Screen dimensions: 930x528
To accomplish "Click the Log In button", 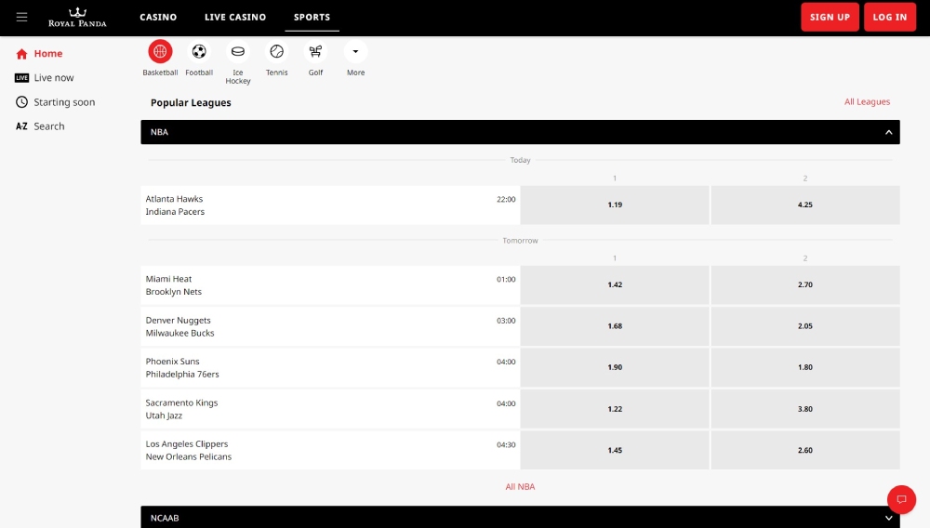I will click(x=890, y=17).
